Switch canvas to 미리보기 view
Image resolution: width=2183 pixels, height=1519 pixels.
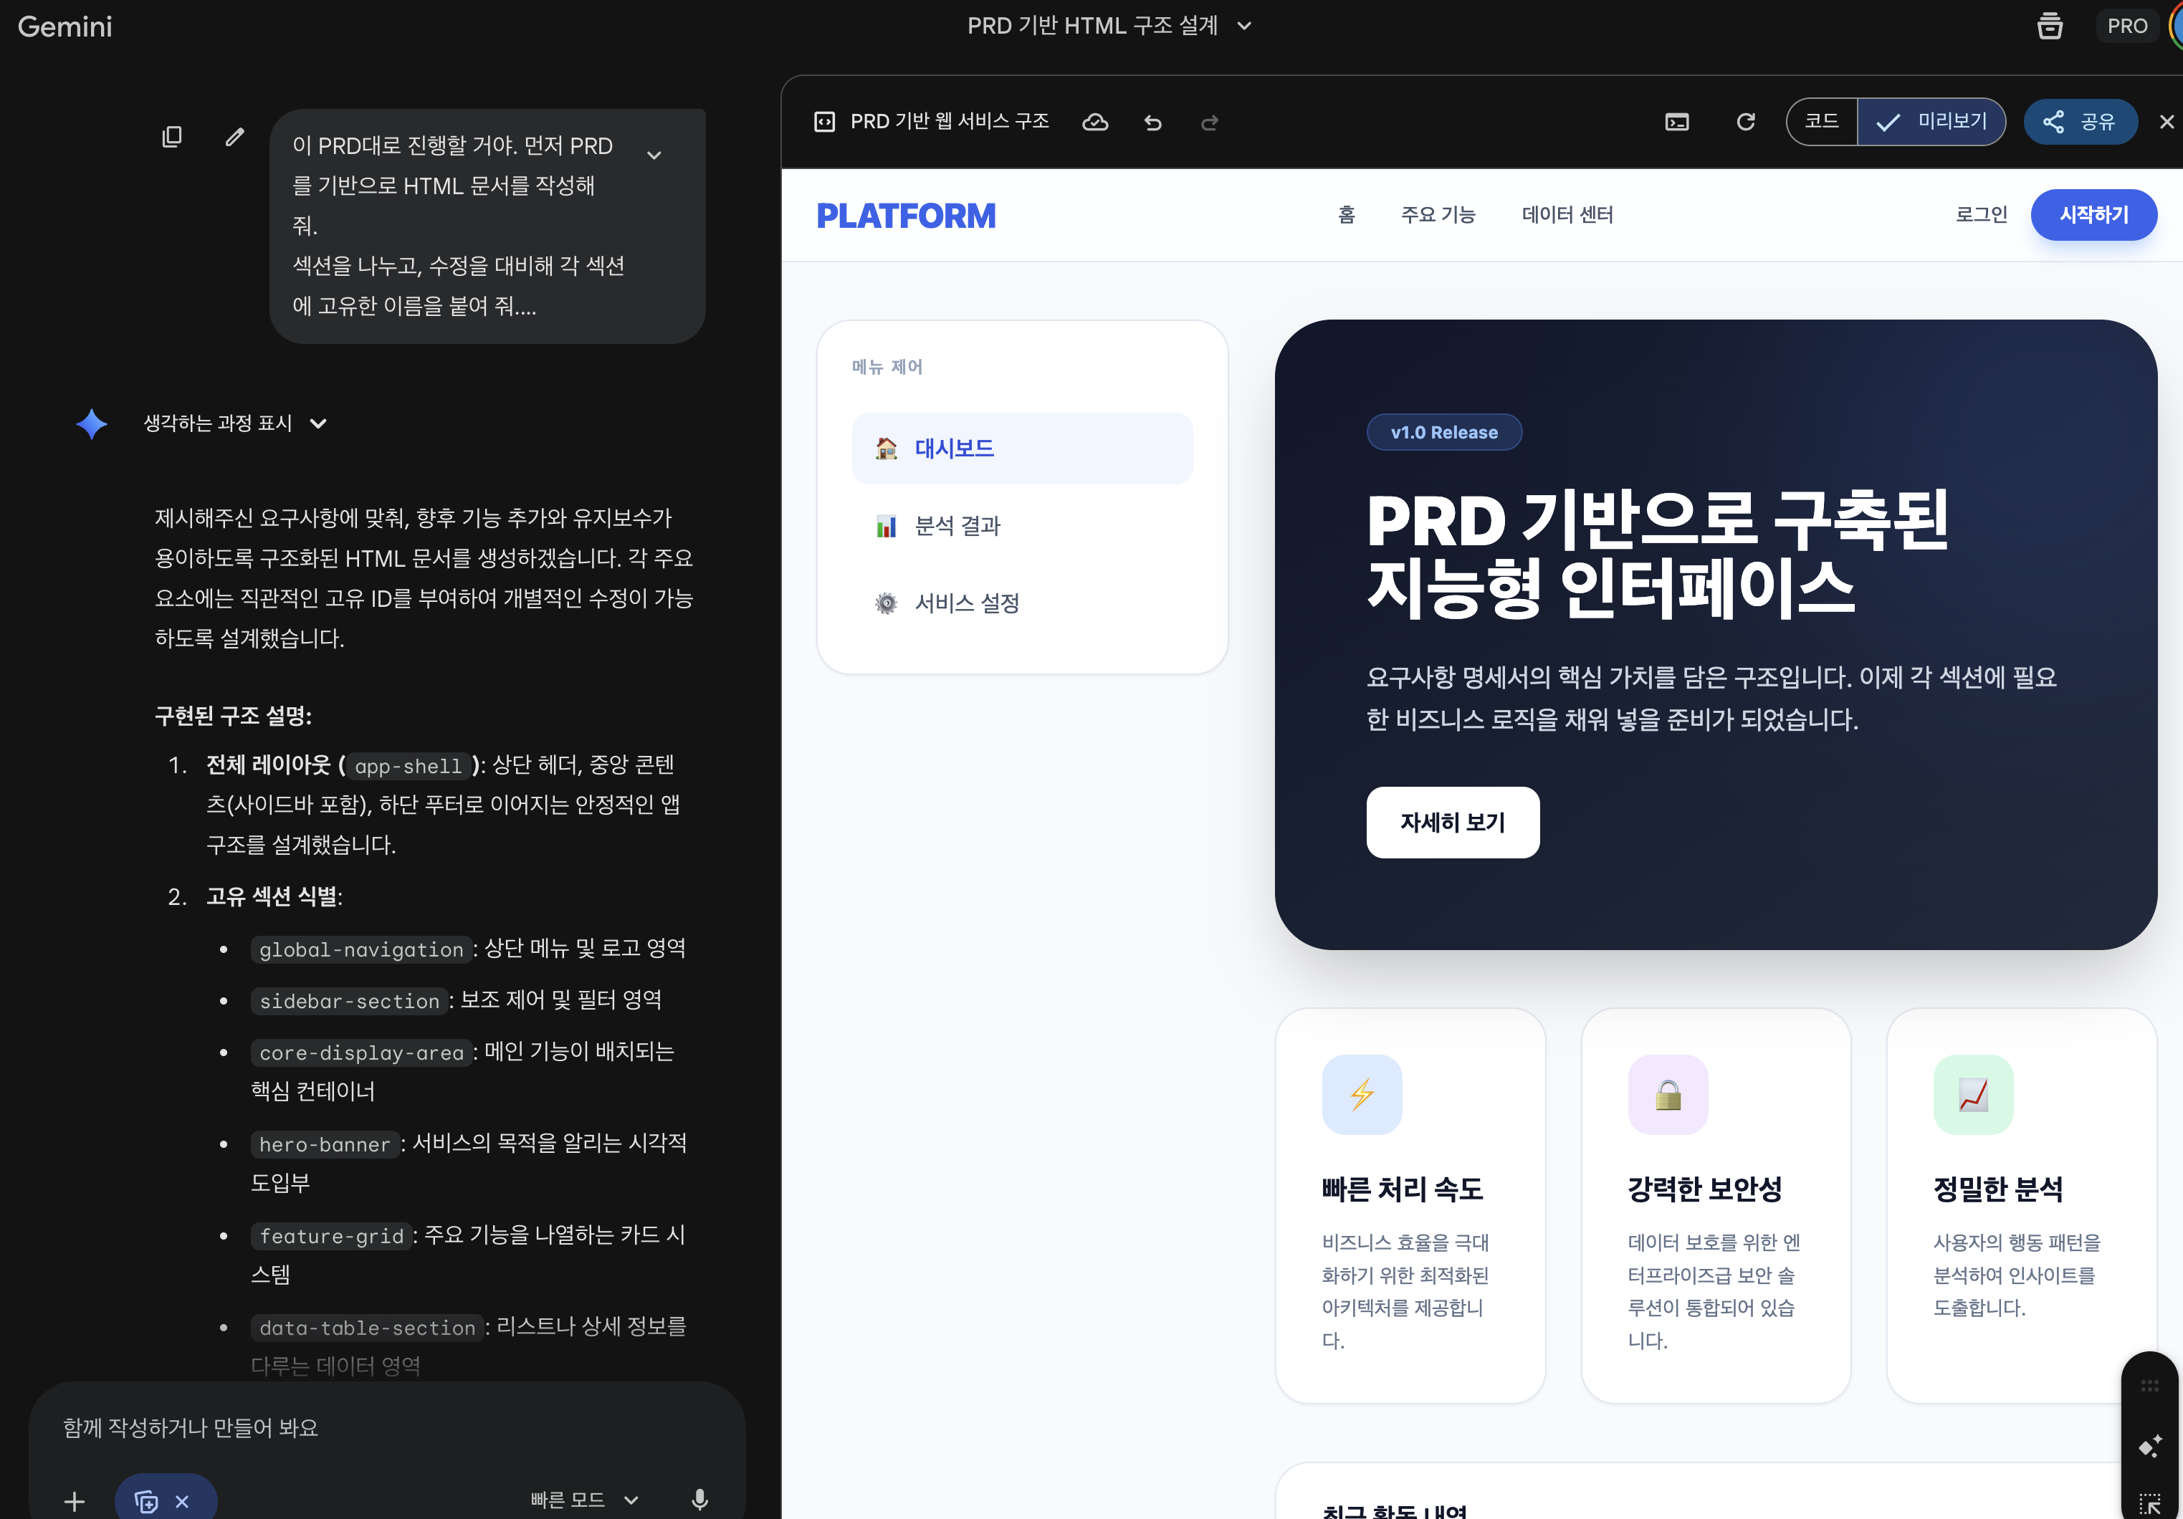1932,122
